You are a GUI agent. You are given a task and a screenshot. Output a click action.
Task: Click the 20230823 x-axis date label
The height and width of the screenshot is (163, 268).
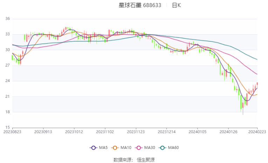point(12,132)
